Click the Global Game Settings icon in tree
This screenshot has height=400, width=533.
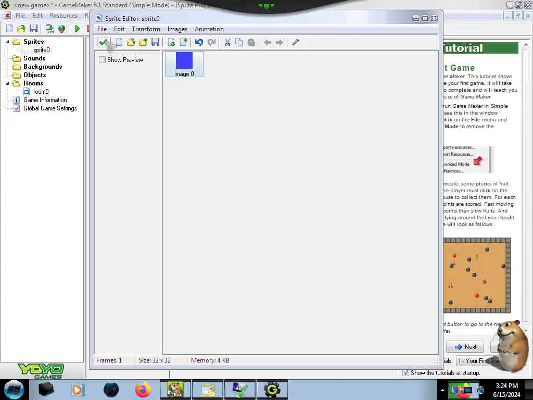16,108
